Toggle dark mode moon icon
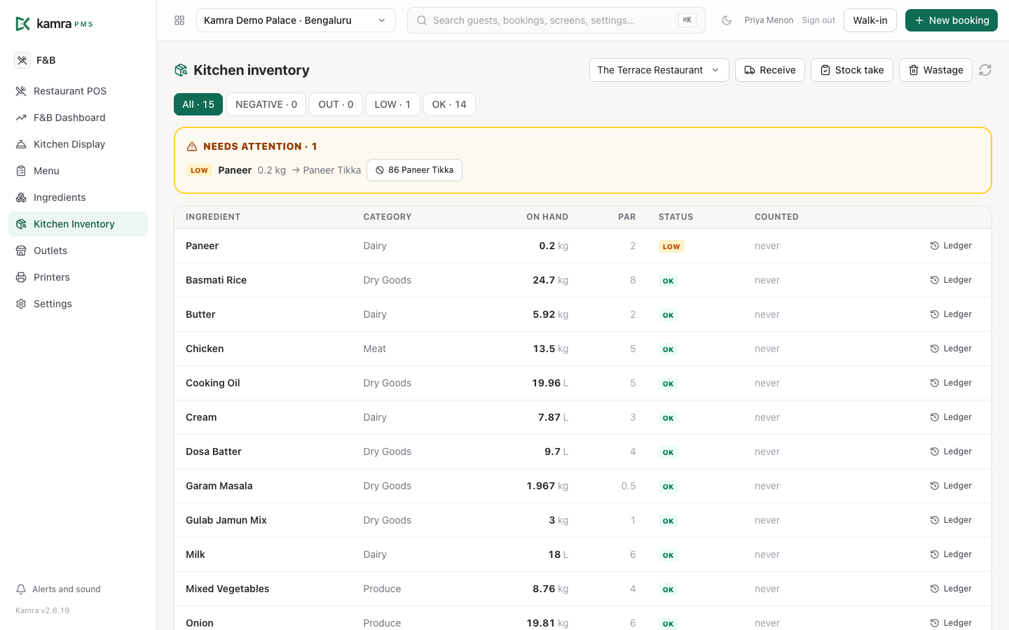The height and width of the screenshot is (630, 1009). click(x=727, y=20)
